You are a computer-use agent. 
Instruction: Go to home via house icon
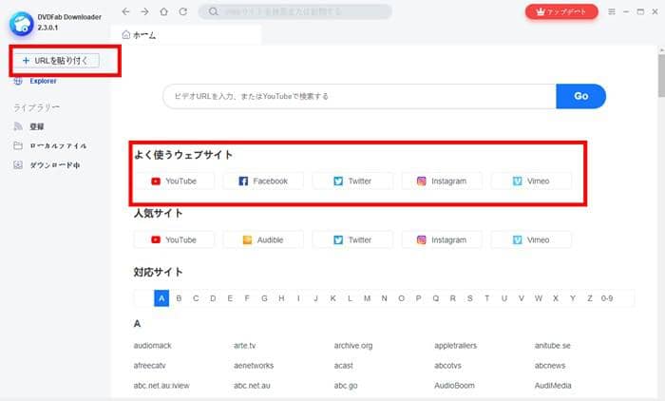(x=162, y=12)
